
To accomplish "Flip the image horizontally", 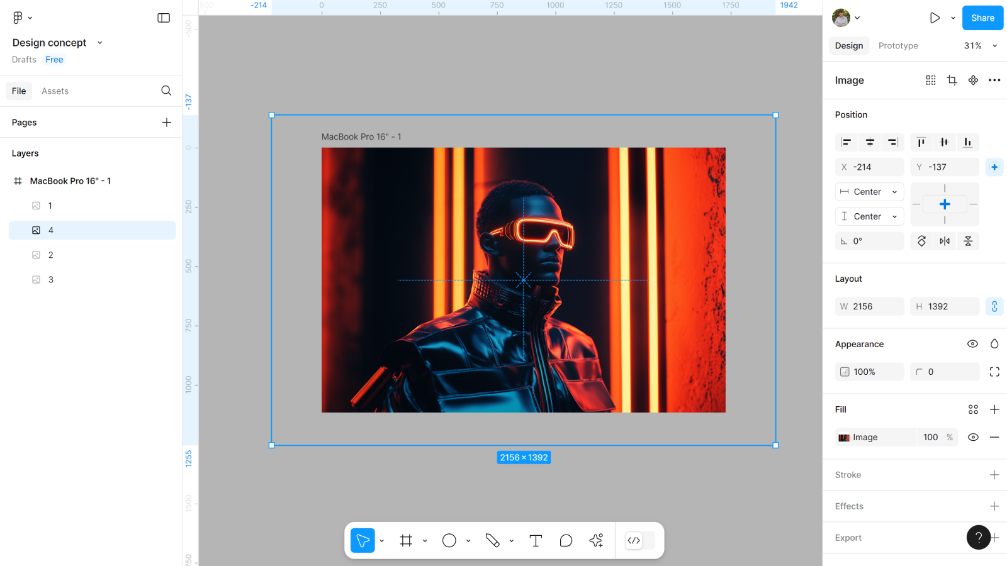I will 945,241.
